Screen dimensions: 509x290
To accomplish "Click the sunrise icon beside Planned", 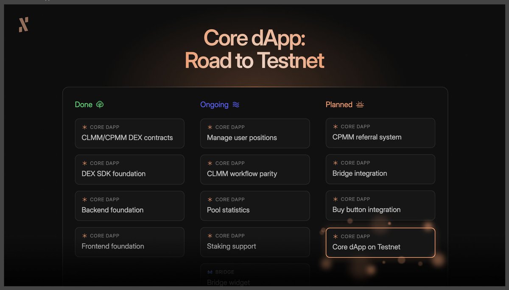I will coord(360,104).
